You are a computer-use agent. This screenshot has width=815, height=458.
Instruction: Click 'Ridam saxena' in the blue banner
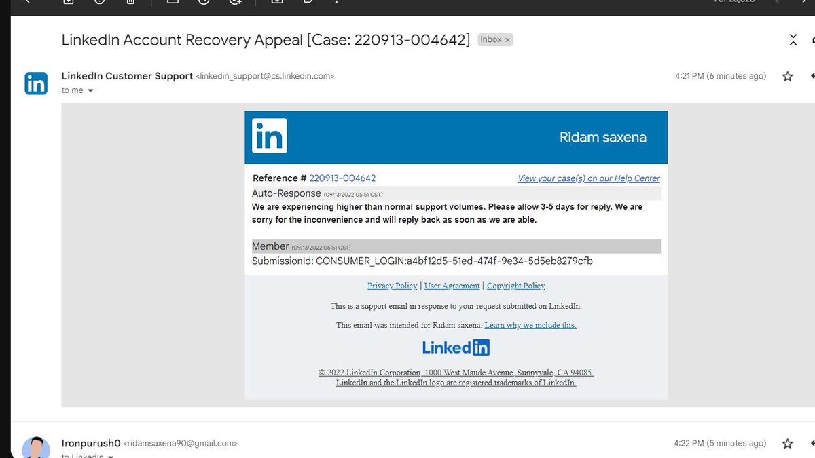pos(602,137)
